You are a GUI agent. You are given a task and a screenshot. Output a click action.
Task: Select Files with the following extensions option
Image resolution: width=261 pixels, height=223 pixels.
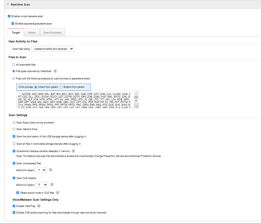[14, 78]
